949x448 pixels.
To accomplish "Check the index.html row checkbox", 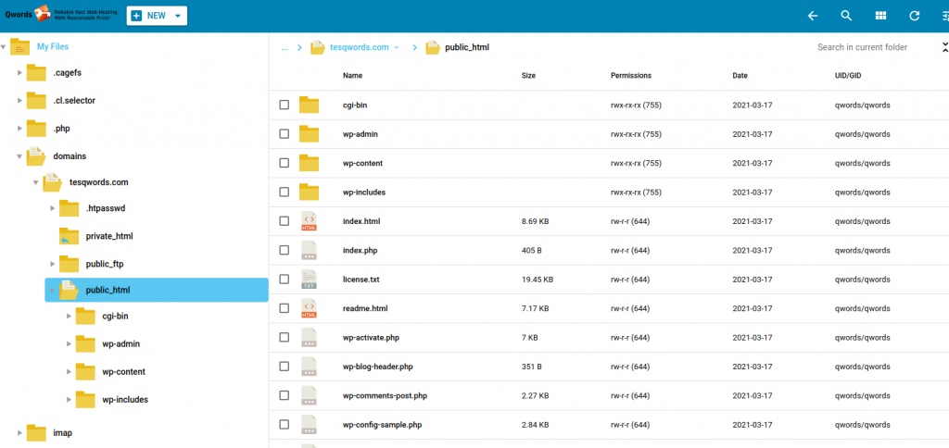I will (x=284, y=220).
